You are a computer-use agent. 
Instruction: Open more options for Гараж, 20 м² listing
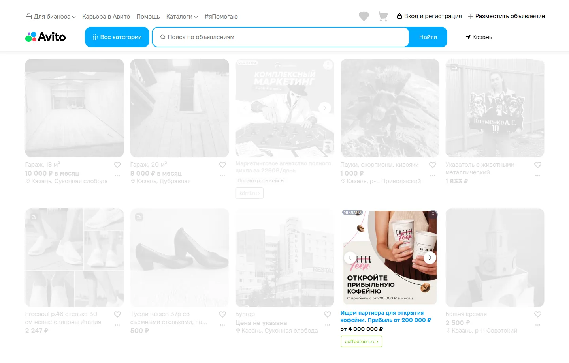[222, 175]
